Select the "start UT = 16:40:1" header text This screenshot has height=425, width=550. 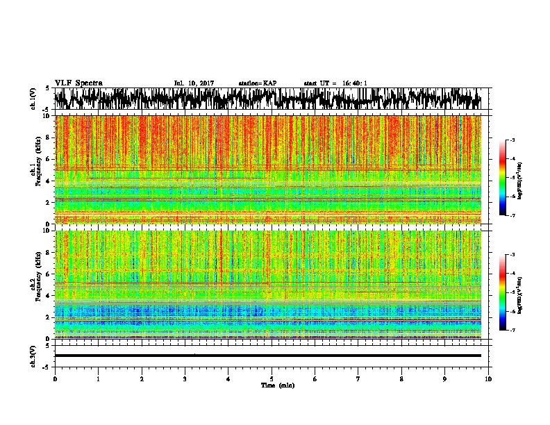(335, 83)
